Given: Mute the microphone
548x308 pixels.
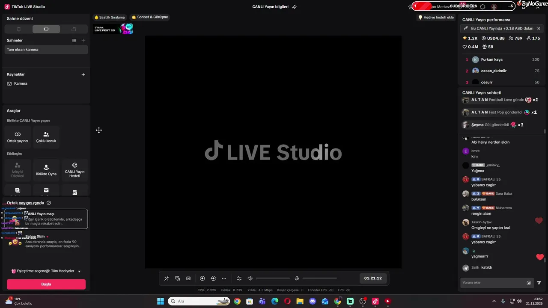Looking at the screenshot, I should pyautogui.click(x=297, y=278).
